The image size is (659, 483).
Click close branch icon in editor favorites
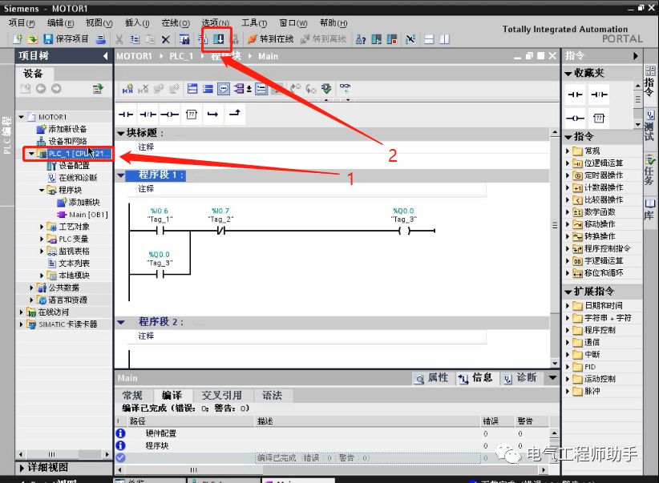[235, 114]
